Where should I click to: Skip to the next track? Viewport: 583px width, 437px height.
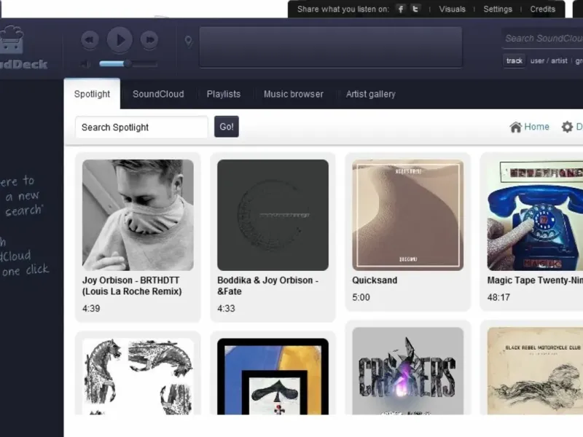(149, 40)
